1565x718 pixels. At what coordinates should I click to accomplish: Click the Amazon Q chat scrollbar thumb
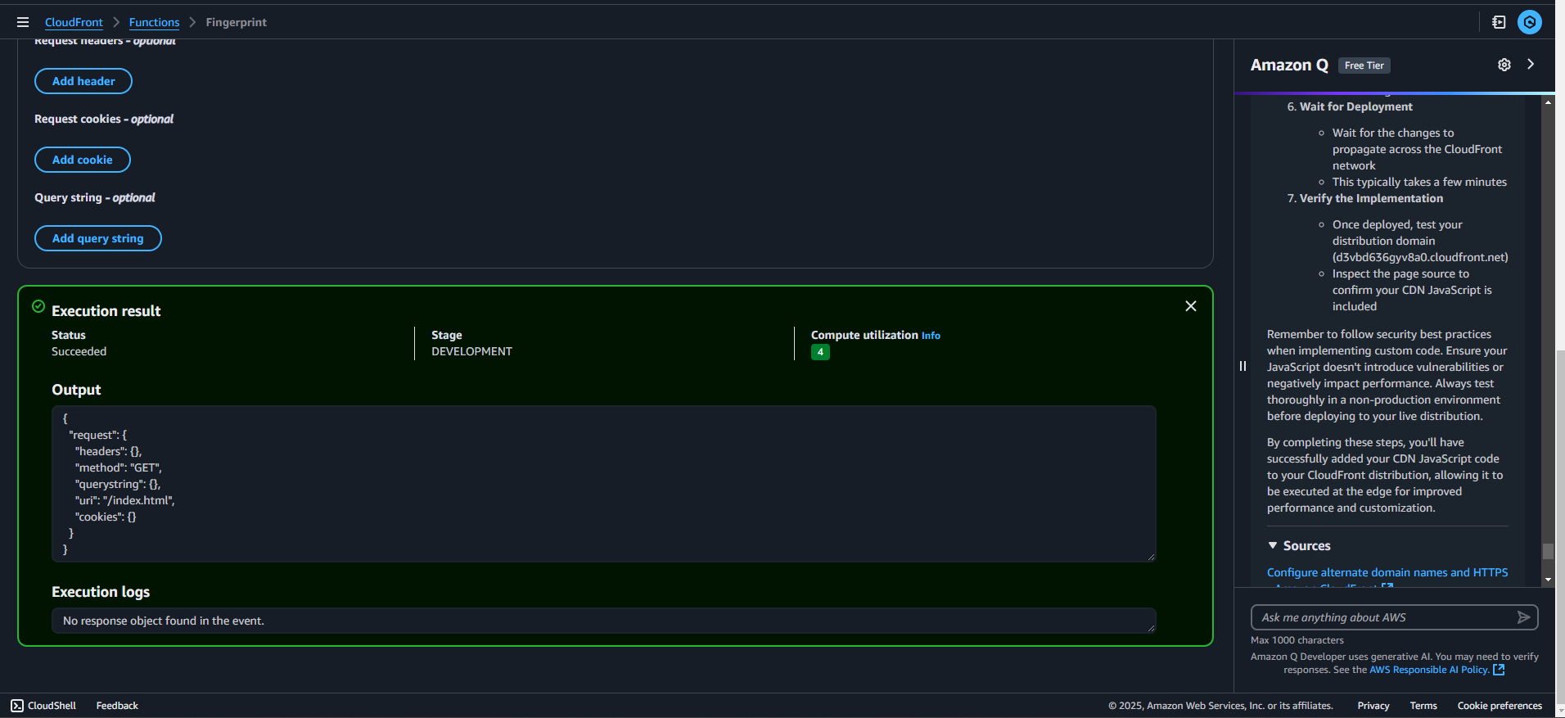(1548, 552)
